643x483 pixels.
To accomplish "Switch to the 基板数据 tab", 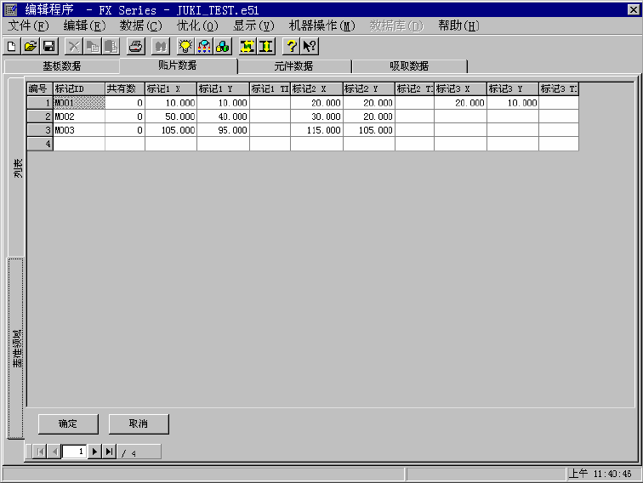I will pos(61,66).
